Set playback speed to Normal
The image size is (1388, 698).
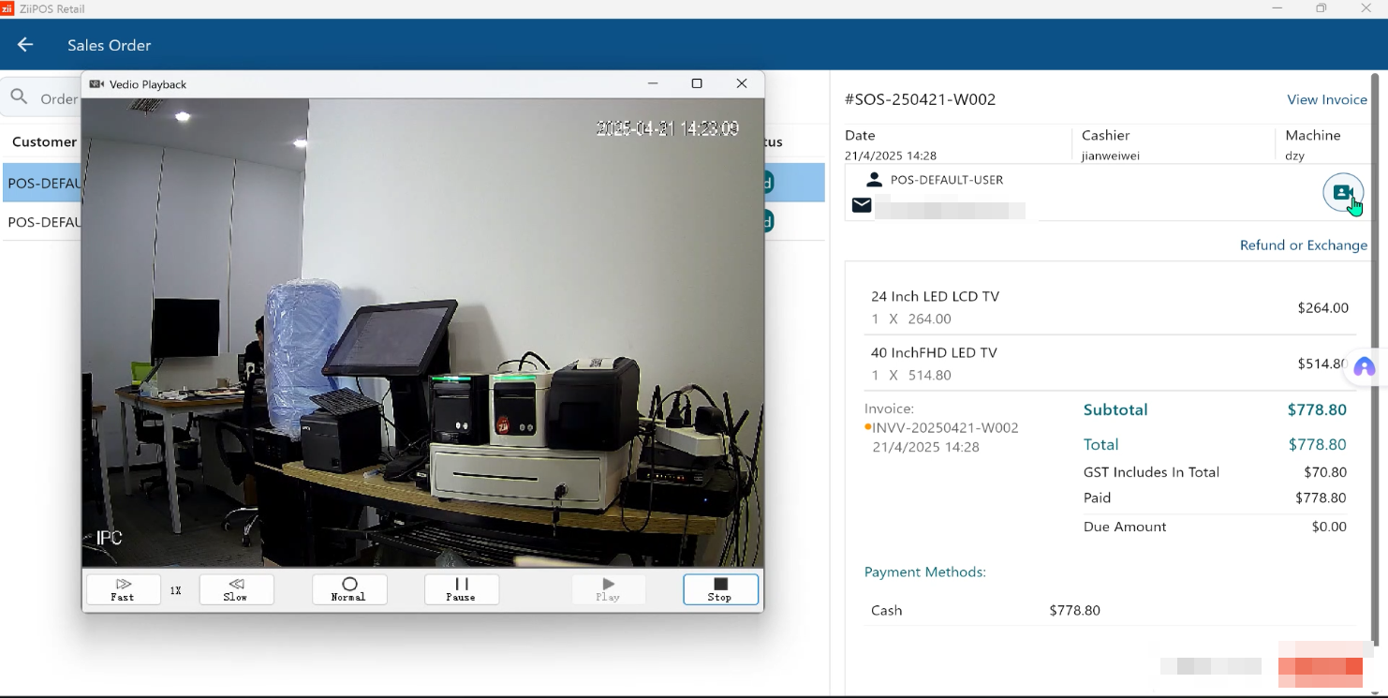(x=349, y=589)
